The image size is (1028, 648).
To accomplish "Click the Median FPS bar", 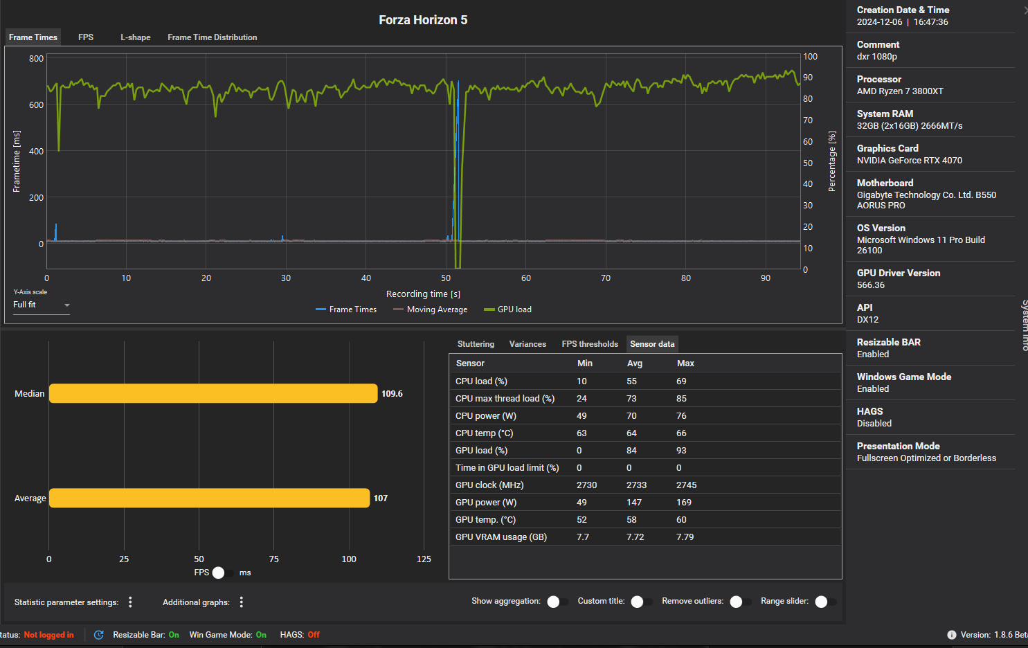I will tap(213, 393).
